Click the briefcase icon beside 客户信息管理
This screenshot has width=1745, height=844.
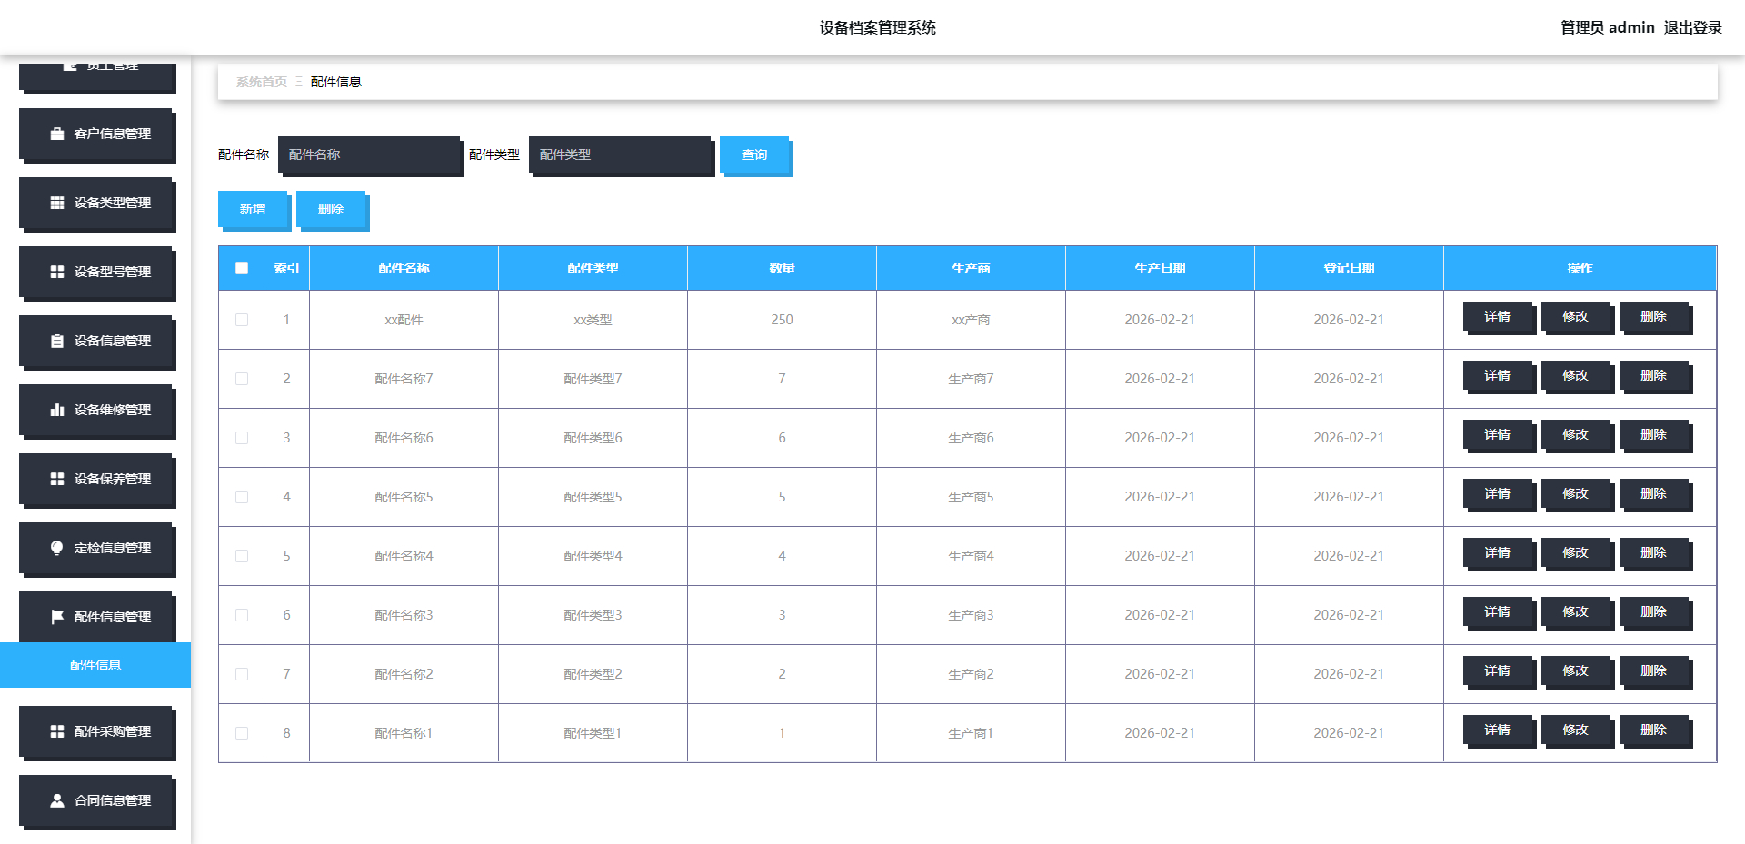[x=57, y=134]
